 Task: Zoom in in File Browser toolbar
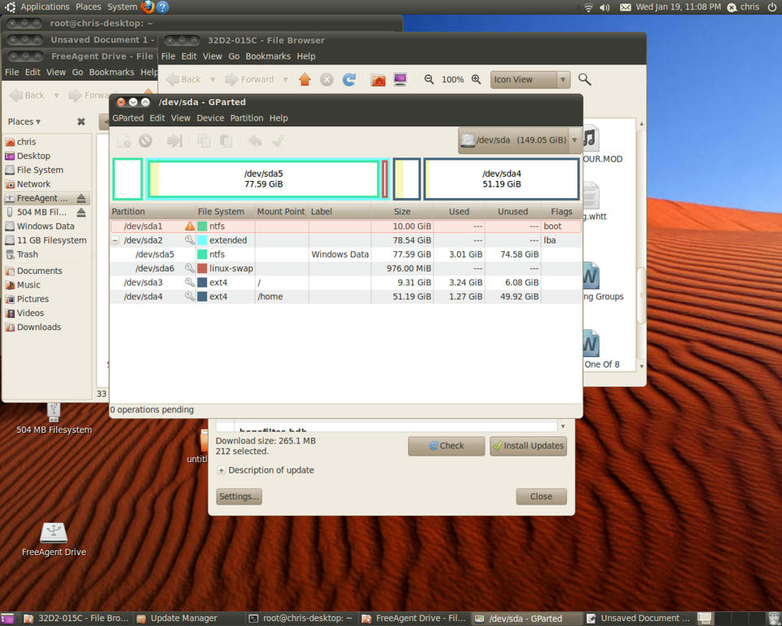point(477,80)
